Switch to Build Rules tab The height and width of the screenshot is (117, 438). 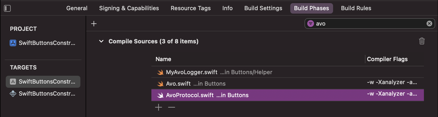pyautogui.click(x=356, y=8)
